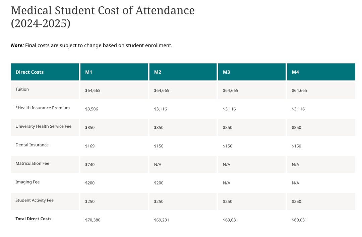This screenshot has height=237, width=362.
Task: Click University Health Service Fee label
Action: point(43,126)
